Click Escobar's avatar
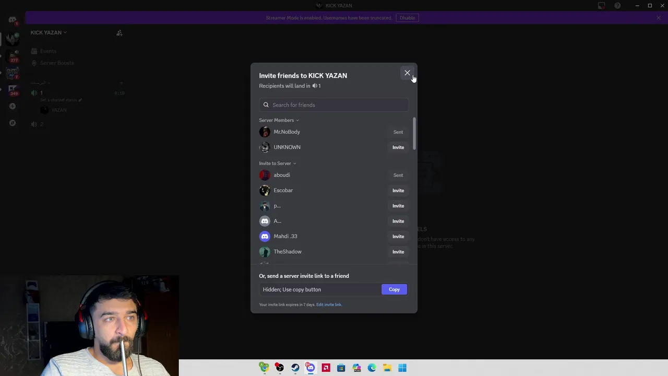This screenshot has width=668, height=376. click(x=265, y=191)
